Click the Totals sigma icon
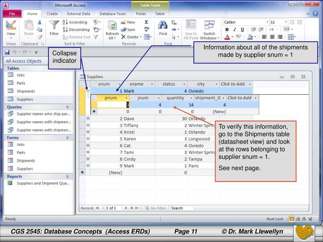 pyautogui.click(x=146, y=22)
